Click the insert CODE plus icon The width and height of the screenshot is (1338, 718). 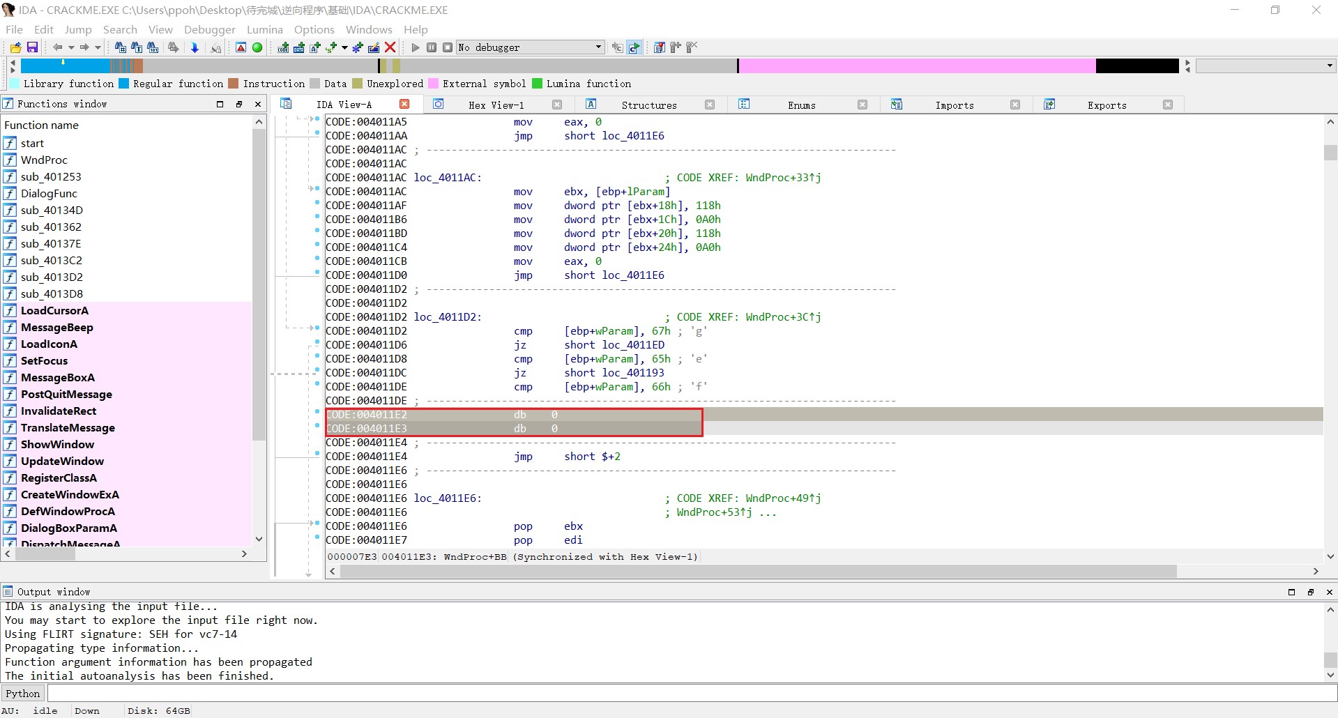(283, 47)
